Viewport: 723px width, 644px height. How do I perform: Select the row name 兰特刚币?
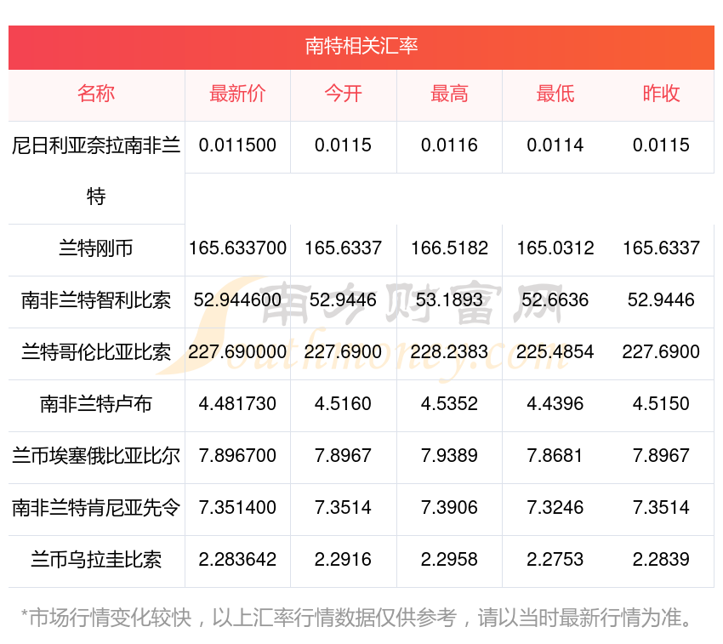[x=96, y=248]
